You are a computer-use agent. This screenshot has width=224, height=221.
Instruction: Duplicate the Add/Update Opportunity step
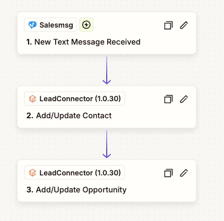pyautogui.click(x=168, y=173)
